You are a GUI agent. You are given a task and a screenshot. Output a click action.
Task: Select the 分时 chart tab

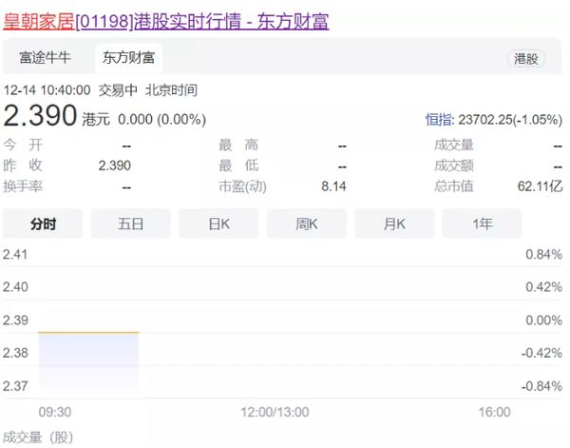tap(45, 224)
